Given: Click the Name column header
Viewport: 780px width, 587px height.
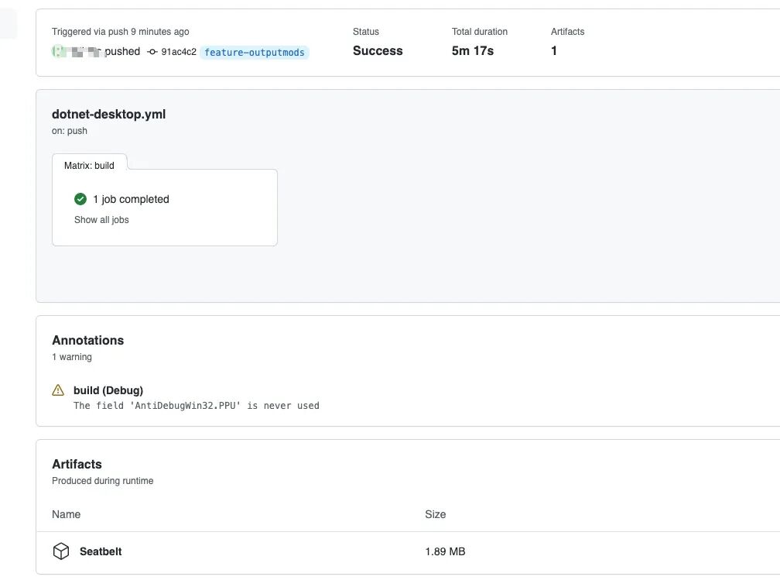Looking at the screenshot, I should coord(67,514).
